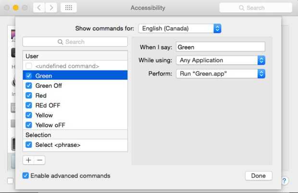
Task: Click the forward navigation arrow
Action: 51,8
